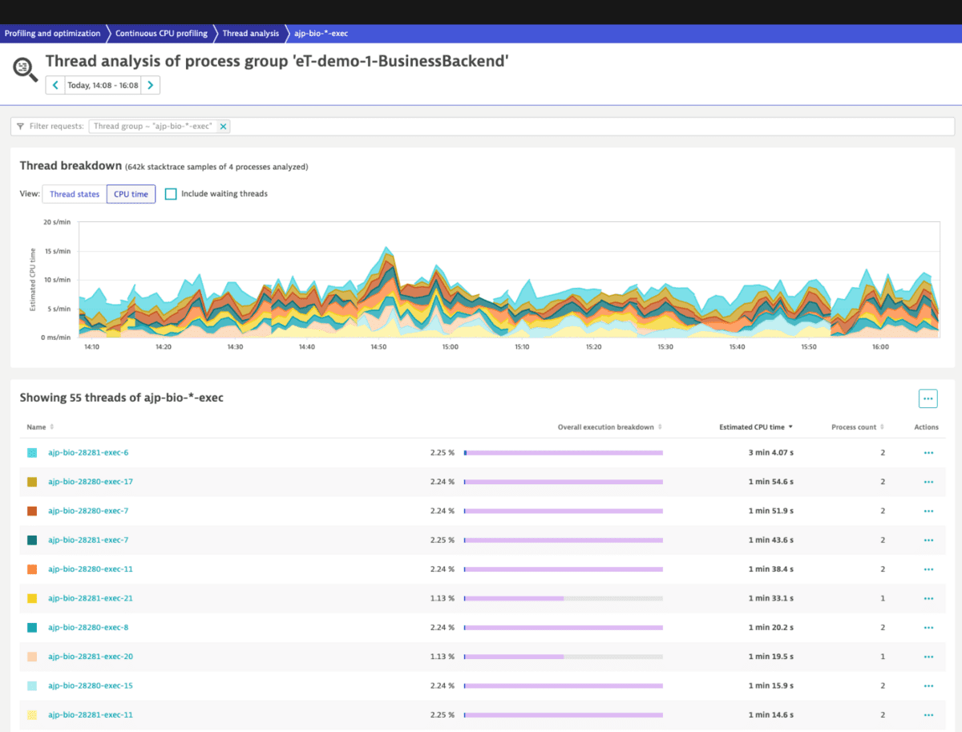The image size is (962, 732).
Task: Open the Continuous CPU profiling breadcrumb
Action: [x=160, y=33]
